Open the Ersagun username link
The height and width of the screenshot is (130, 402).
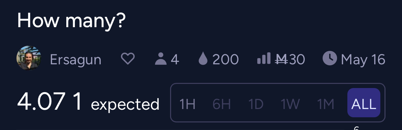pyautogui.click(x=76, y=59)
